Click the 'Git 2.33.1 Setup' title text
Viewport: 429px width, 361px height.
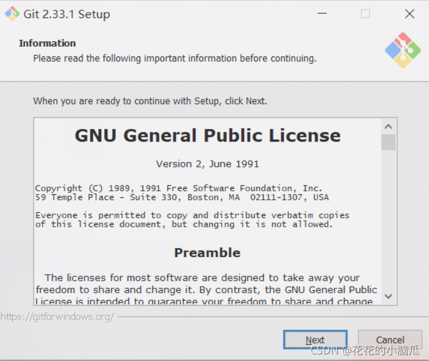(67, 14)
